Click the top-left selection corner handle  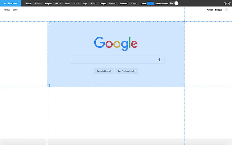[x=48, y=23]
